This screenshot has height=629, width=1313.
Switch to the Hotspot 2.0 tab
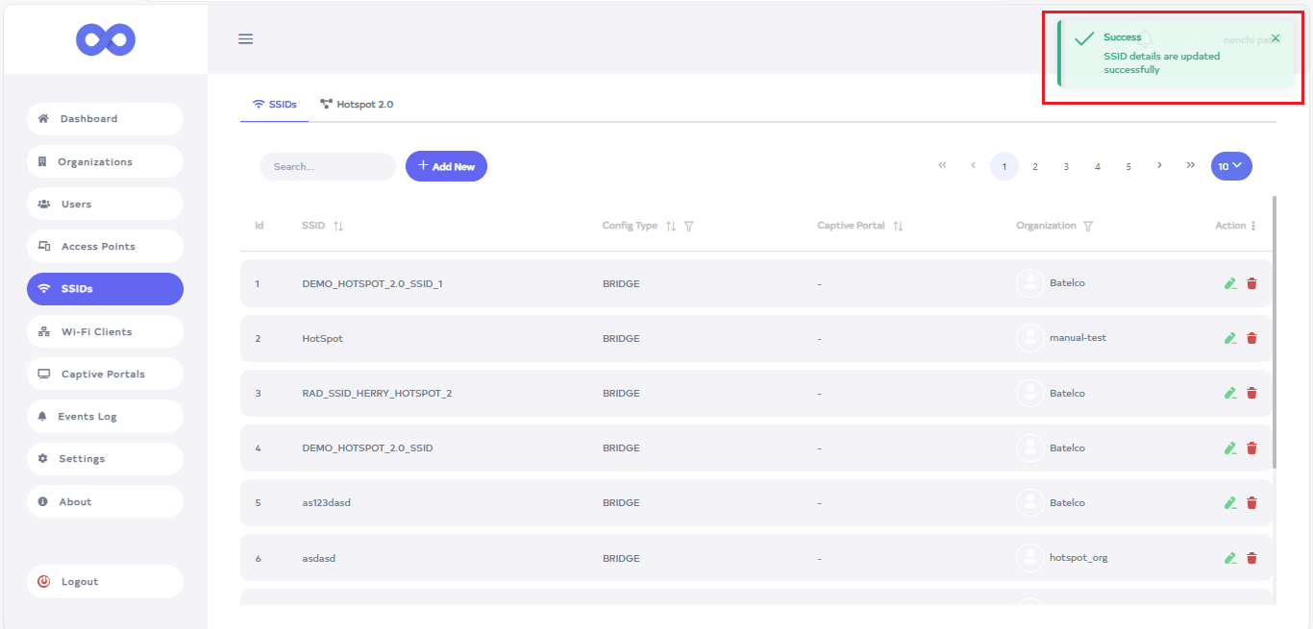(357, 104)
